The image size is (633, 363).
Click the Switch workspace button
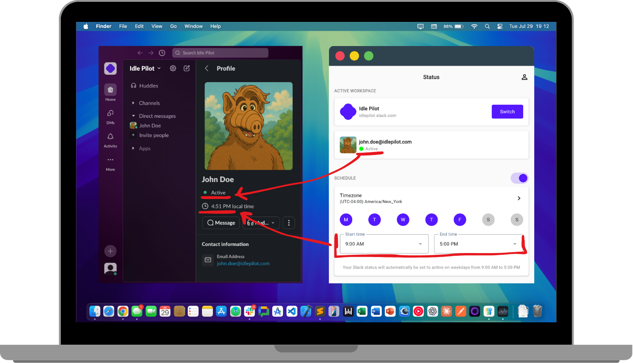[x=507, y=111]
